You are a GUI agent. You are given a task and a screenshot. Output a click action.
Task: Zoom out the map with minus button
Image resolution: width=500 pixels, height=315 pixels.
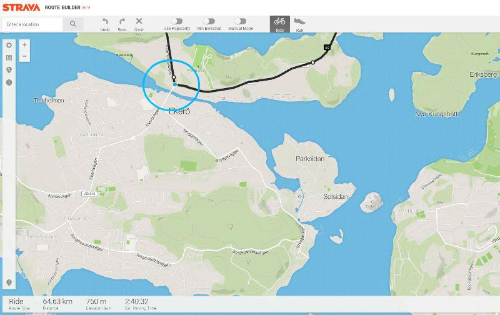(24, 56)
